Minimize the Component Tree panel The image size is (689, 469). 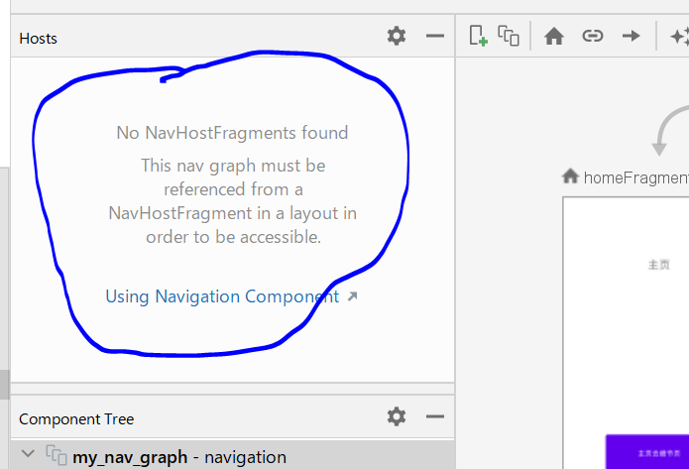pos(434,416)
